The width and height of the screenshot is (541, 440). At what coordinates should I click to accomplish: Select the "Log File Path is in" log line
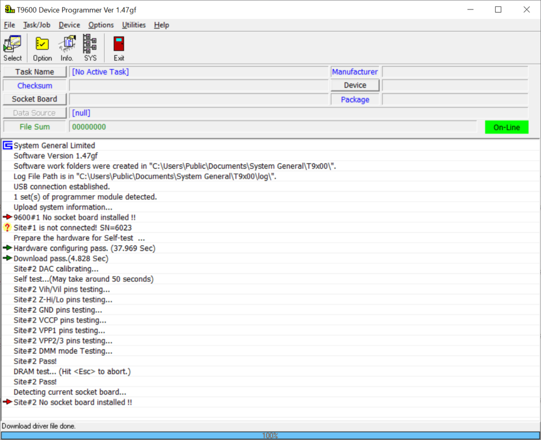145,177
